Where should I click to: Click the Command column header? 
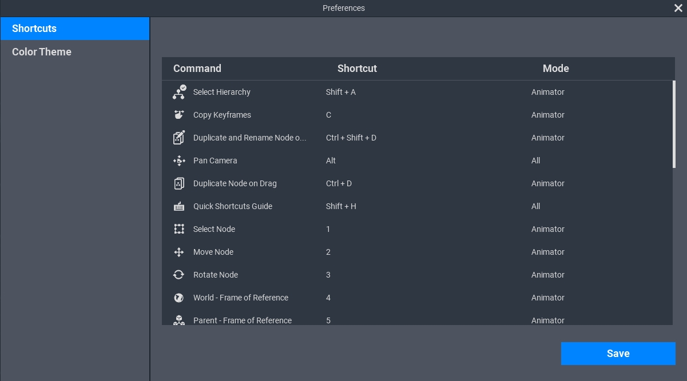click(197, 69)
